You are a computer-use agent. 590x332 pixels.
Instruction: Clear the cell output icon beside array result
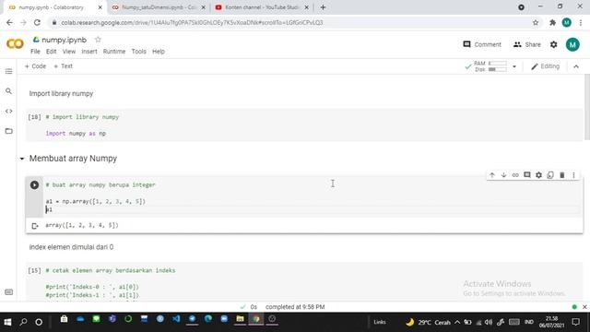[35, 226]
